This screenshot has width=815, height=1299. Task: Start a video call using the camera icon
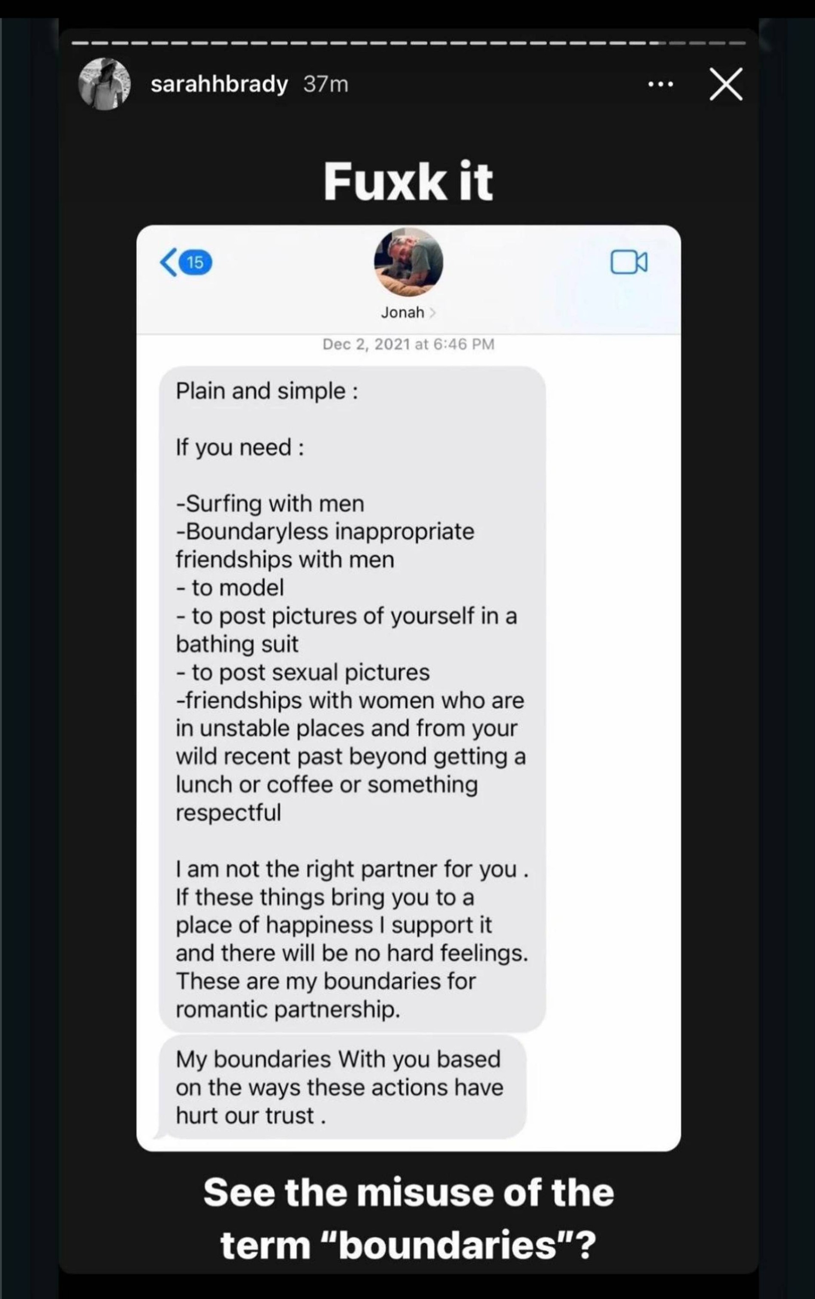[x=628, y=263]
